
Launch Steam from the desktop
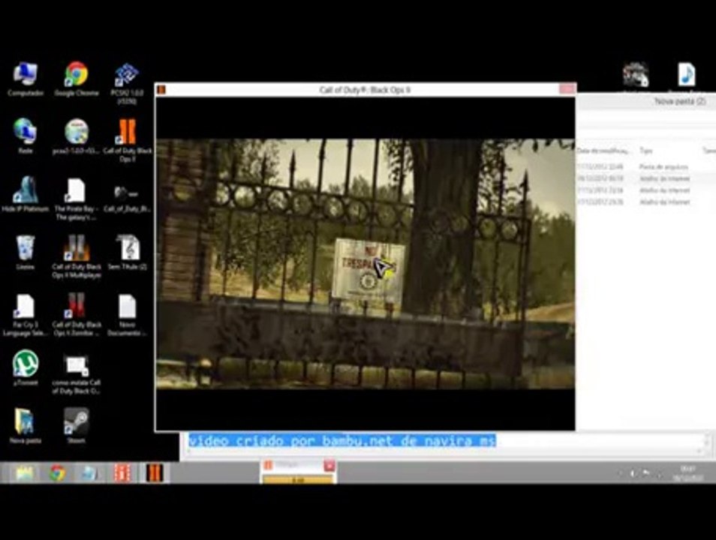pos(77,425)
